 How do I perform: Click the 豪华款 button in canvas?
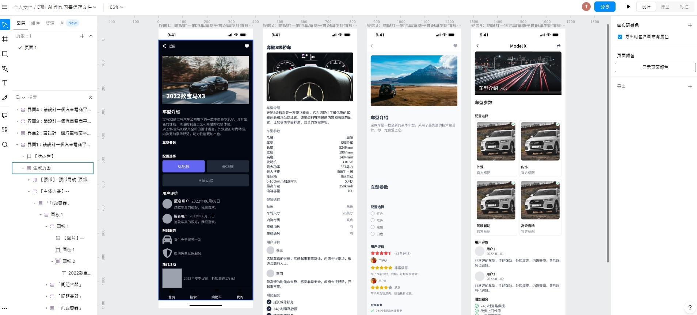click(x=228, y=166)
